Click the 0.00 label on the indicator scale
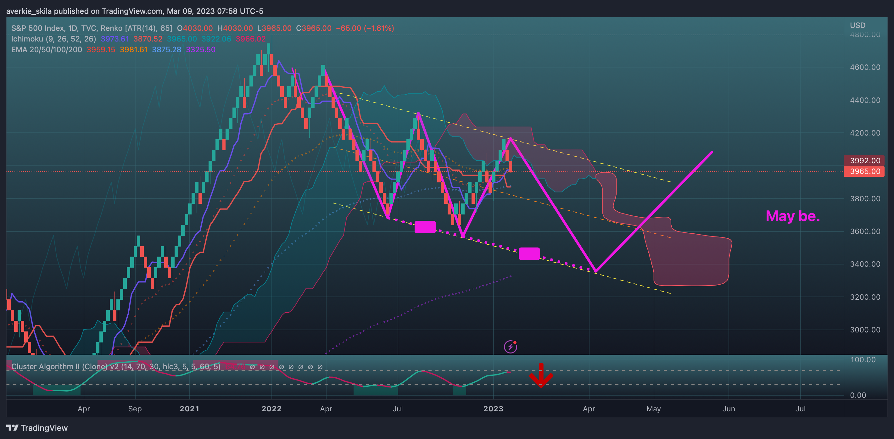Image resolution: width=894 pixels, height=439 pixels. click(858, 395)
